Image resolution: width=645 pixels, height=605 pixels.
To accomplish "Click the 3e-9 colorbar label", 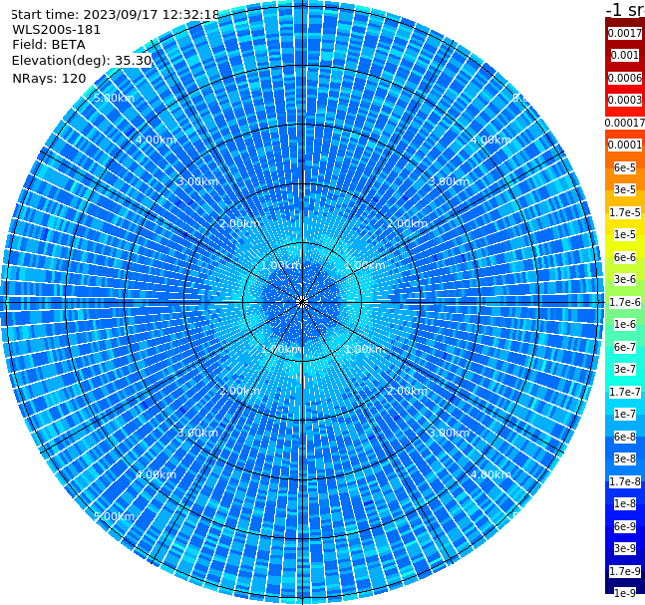I will 625,548.
